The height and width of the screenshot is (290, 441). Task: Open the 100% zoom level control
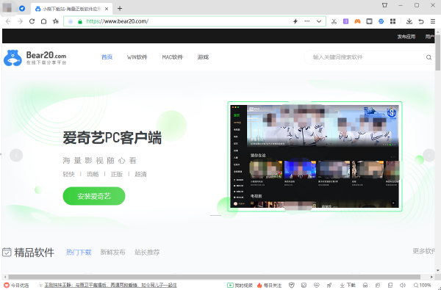(423, 285)
